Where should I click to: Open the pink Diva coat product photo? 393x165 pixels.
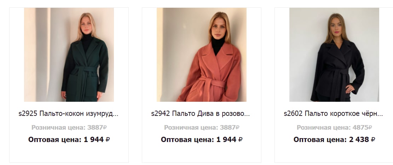click(x=202, y=54)
